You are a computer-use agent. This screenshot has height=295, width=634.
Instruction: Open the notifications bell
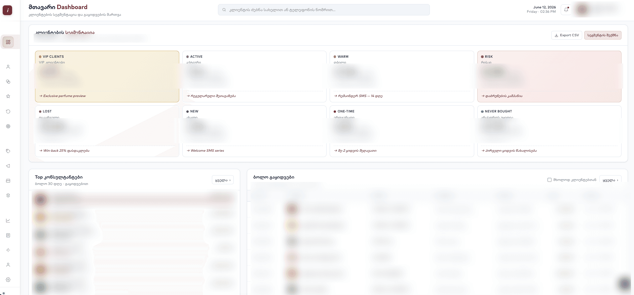[x=566, y=10]
